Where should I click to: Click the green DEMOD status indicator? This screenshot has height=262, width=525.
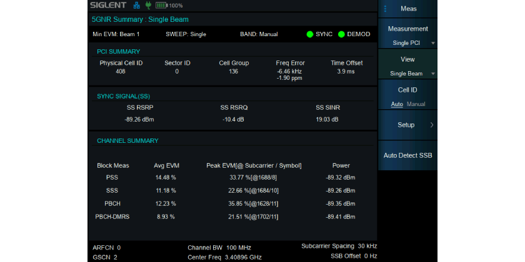pos(341,34)
